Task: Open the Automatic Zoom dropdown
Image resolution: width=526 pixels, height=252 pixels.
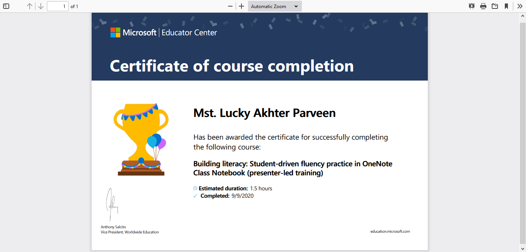Action: (x=275, y=6)
